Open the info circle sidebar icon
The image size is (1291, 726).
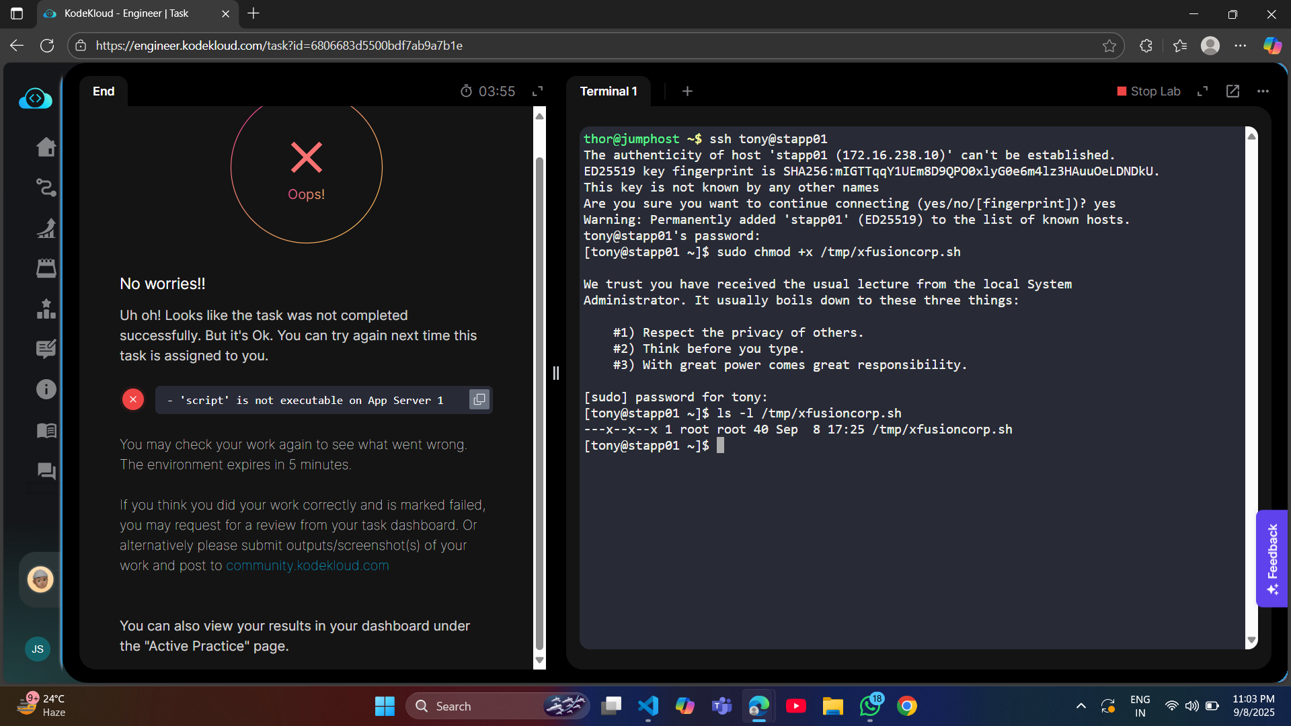(46, 389)
